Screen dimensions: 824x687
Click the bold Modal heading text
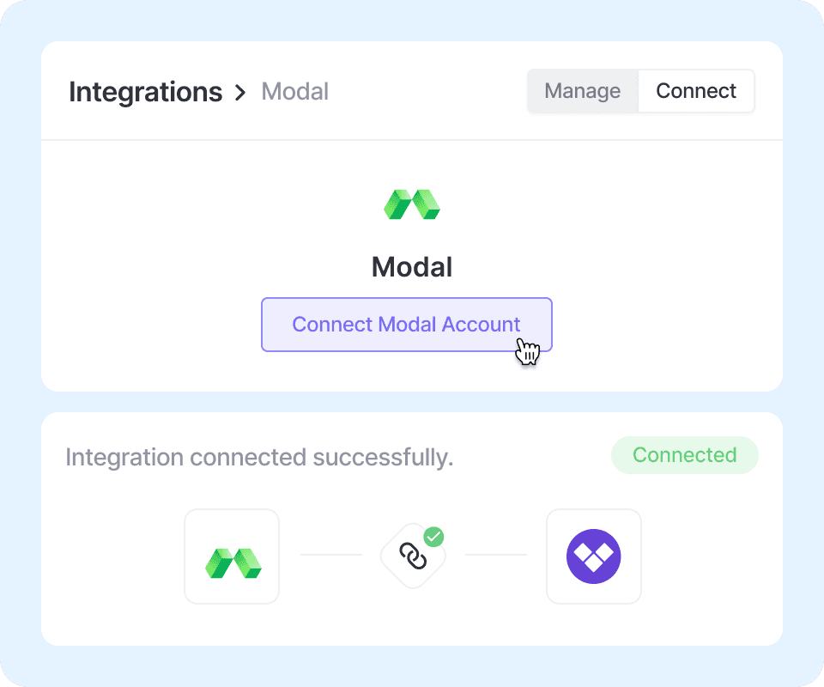[x=412, y=267]
